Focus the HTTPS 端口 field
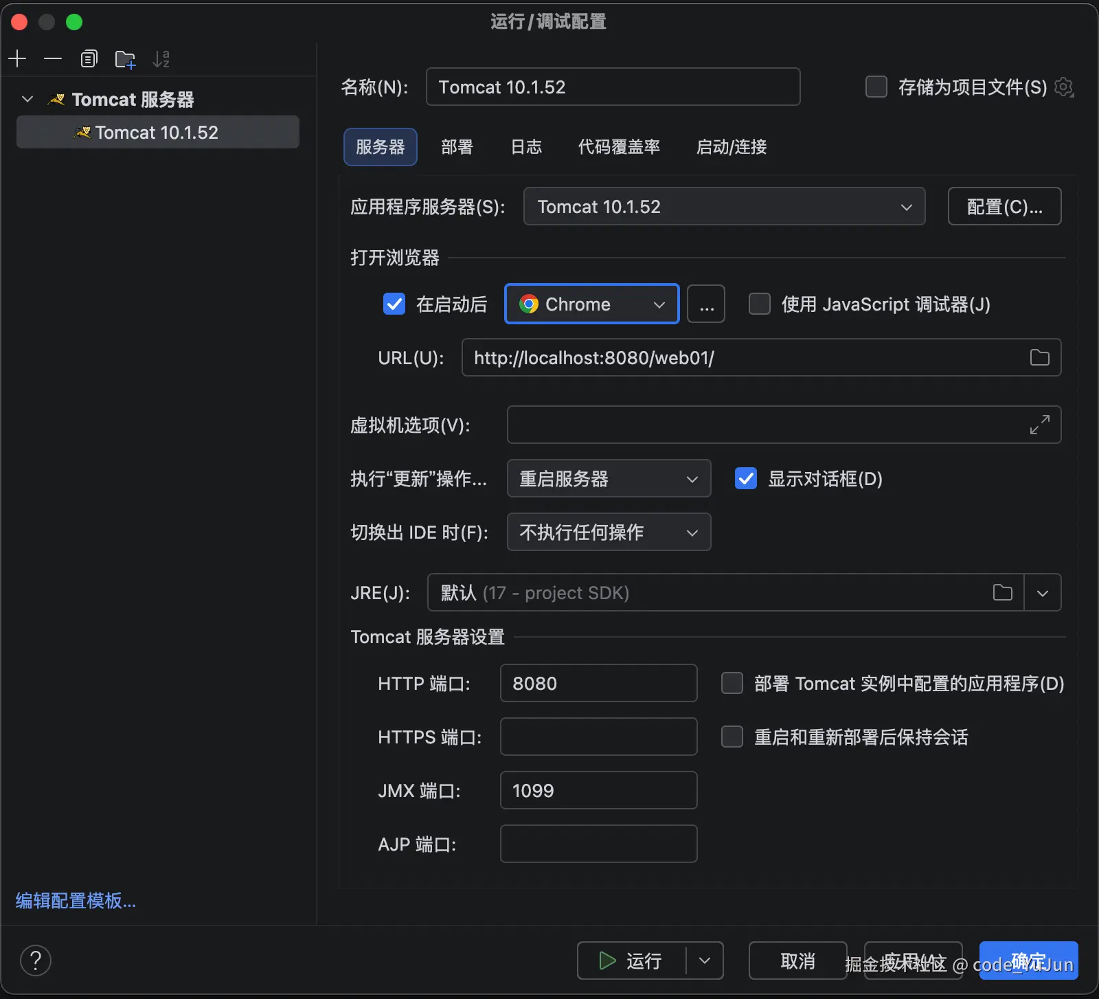1099x999 pixels. tap(599, 737)
